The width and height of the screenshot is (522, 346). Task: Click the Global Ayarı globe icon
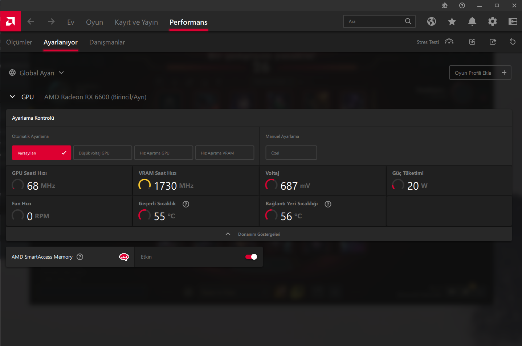[12, 73]
